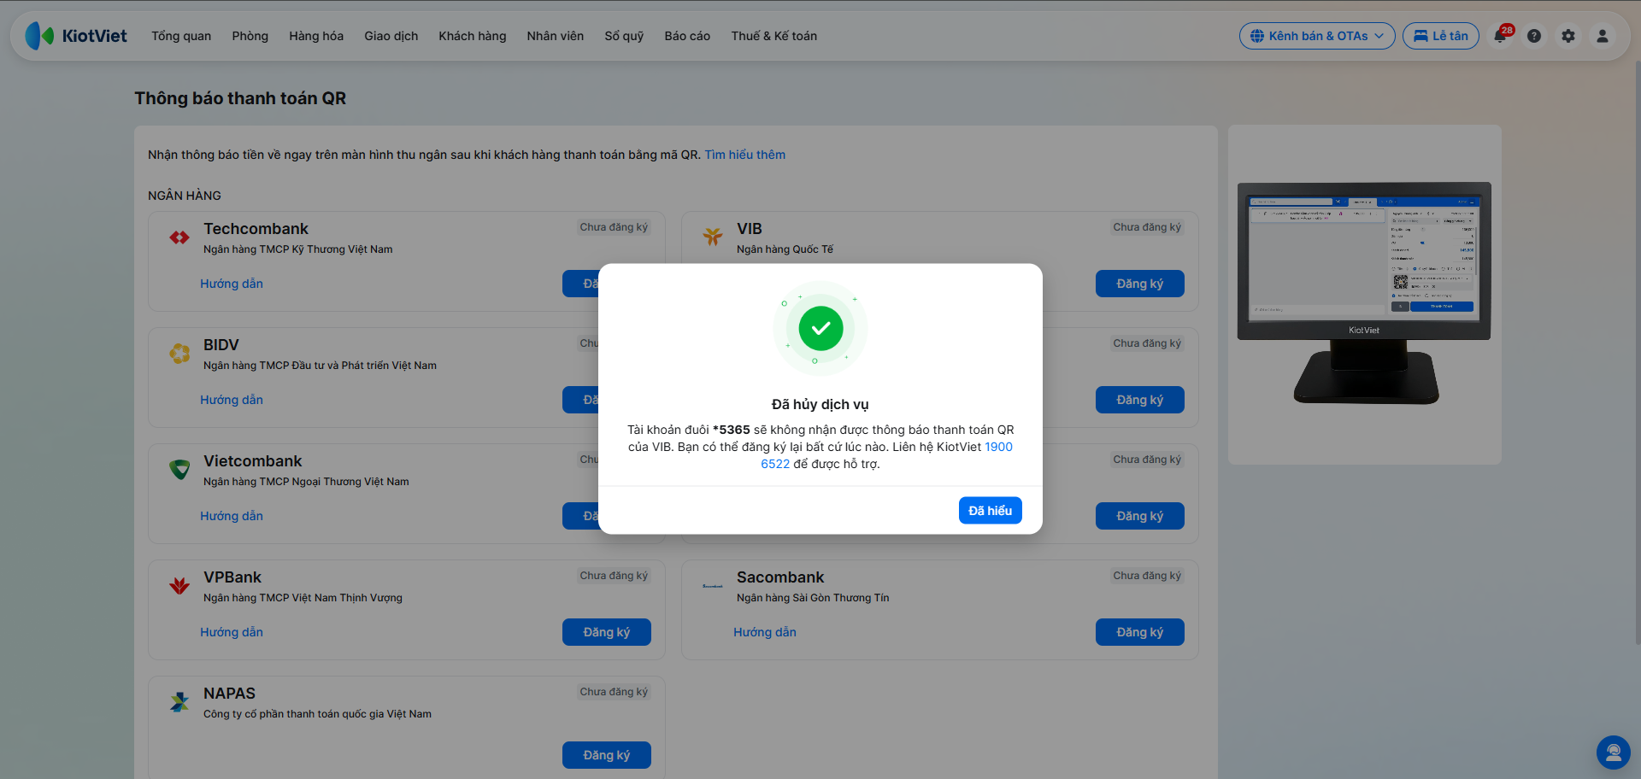The image size is (1641, 779).
Task: Open the Tìm hiểu thêm link
Action: 745,155
